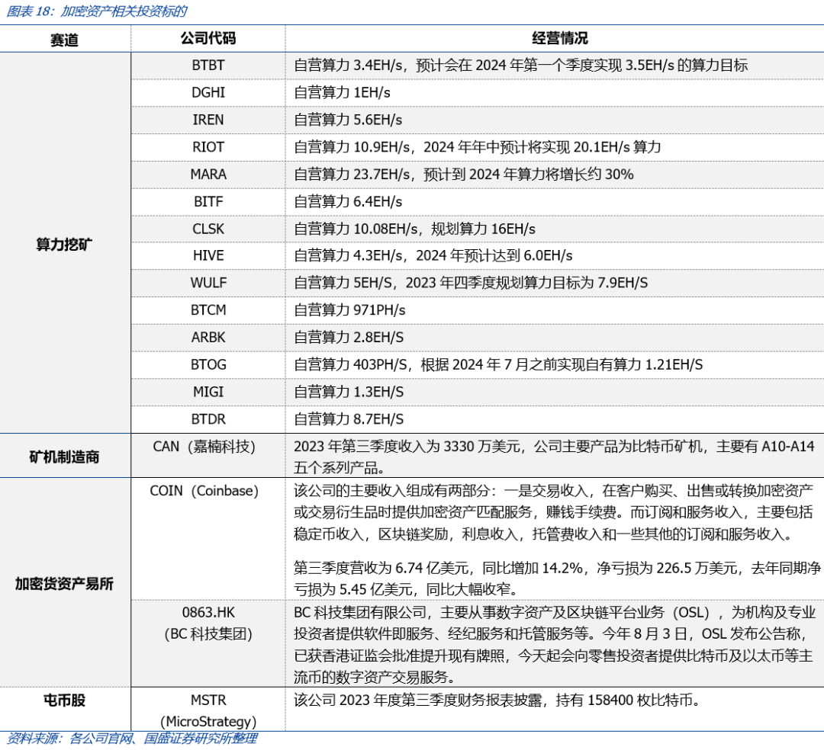Select the BTDR ticker cell
This screenshot has height=750, width=824.
coord(208,419)
